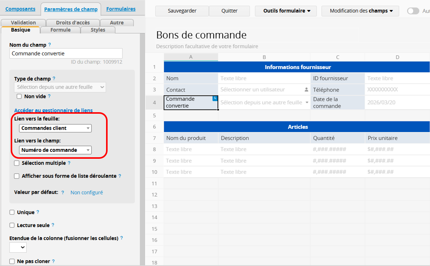
Task: Enable the Sélection multiple checkbox
Action: click(17, 163)
